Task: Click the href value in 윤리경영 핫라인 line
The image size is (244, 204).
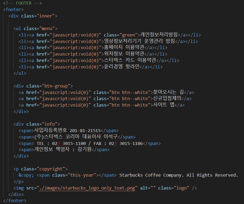Action: coord(76,67)
